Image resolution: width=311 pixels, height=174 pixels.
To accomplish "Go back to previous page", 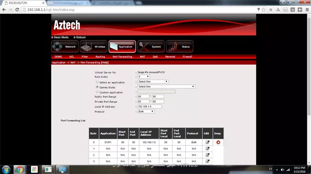I will [4, 10].
